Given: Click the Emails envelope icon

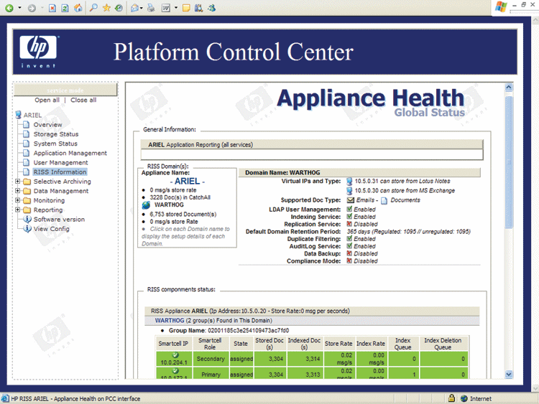Looking at the screenshot, I should (350, 200).
